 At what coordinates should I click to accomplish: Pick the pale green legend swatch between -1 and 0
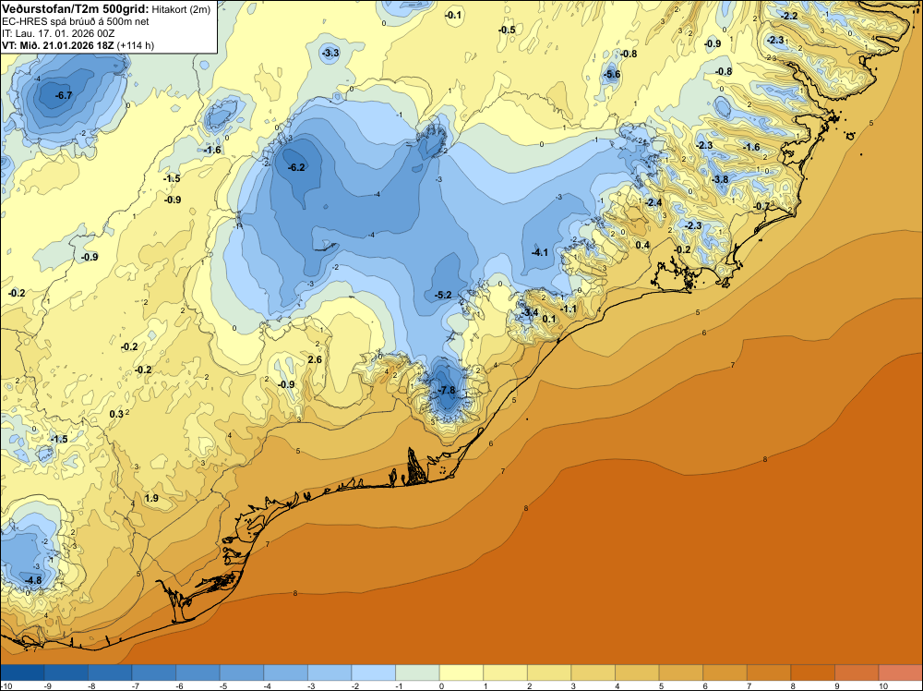coord(417,673)
